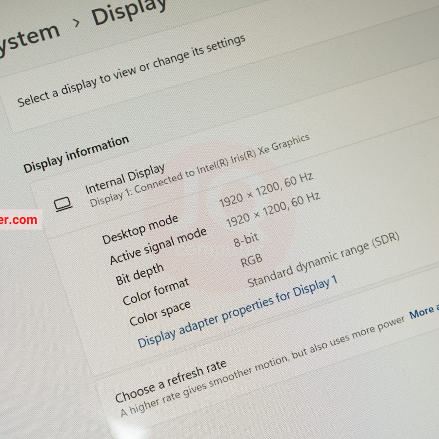
Task: Click the laptop icon beside Internal Display
Action: tap(63, 204)
